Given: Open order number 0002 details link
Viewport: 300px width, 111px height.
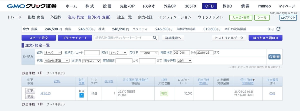Looking at the screenshot, I should (x=272, y=93).
